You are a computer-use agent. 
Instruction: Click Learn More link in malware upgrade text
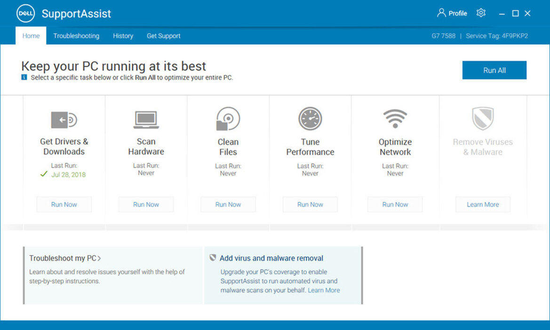(x=324, y=290)
